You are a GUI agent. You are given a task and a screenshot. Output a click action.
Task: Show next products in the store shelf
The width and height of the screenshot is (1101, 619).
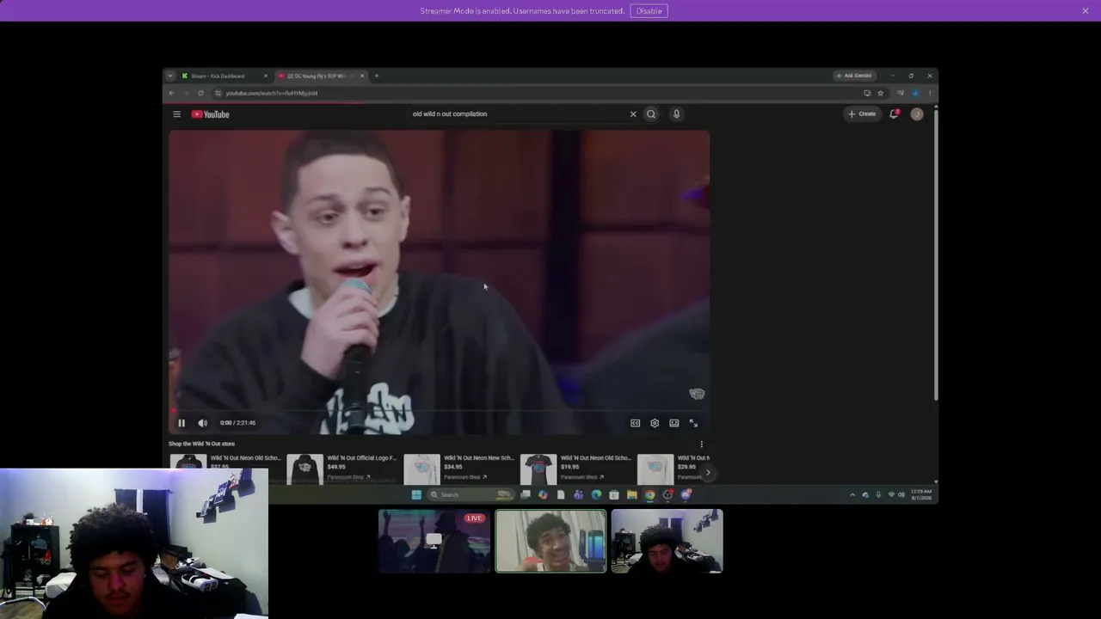click(x=708, y=472)
